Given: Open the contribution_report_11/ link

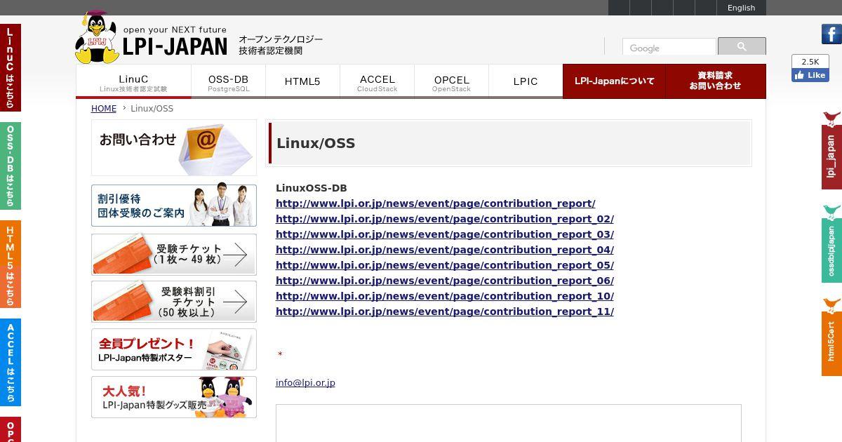Looking at the screenshot, I should pyautogui.click(x=445, y=312).
